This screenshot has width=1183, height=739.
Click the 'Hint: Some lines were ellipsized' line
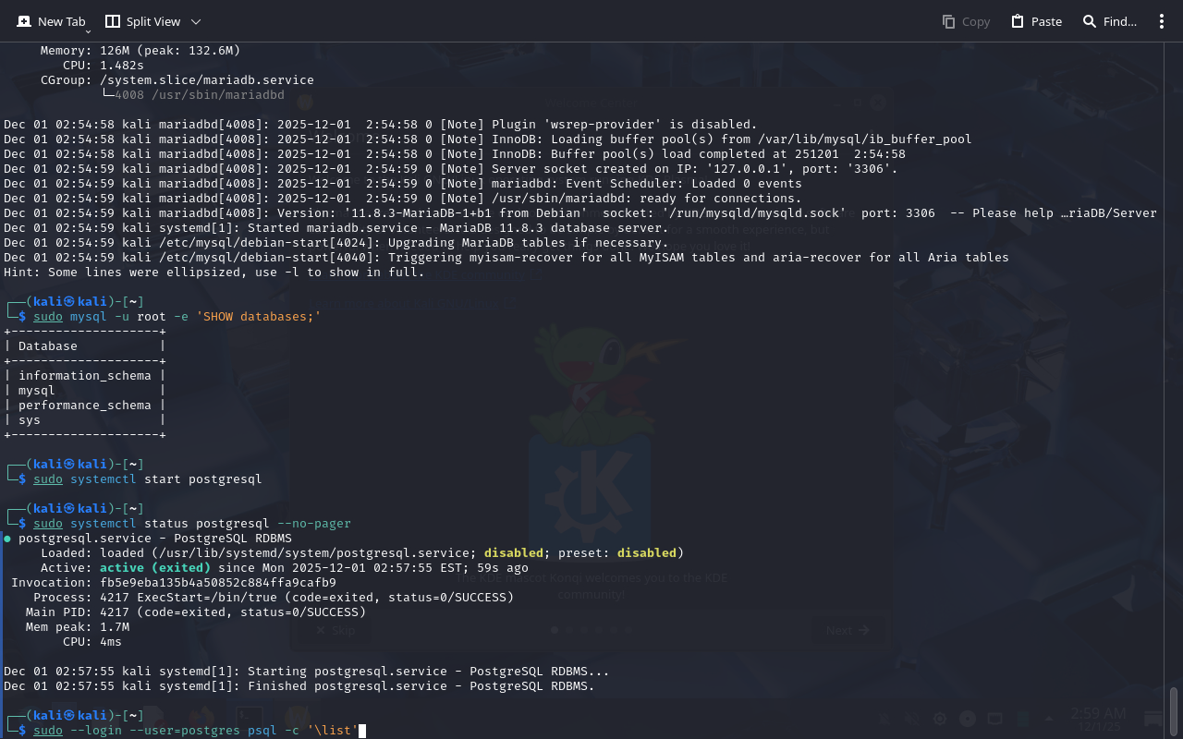tap(213, 273)
